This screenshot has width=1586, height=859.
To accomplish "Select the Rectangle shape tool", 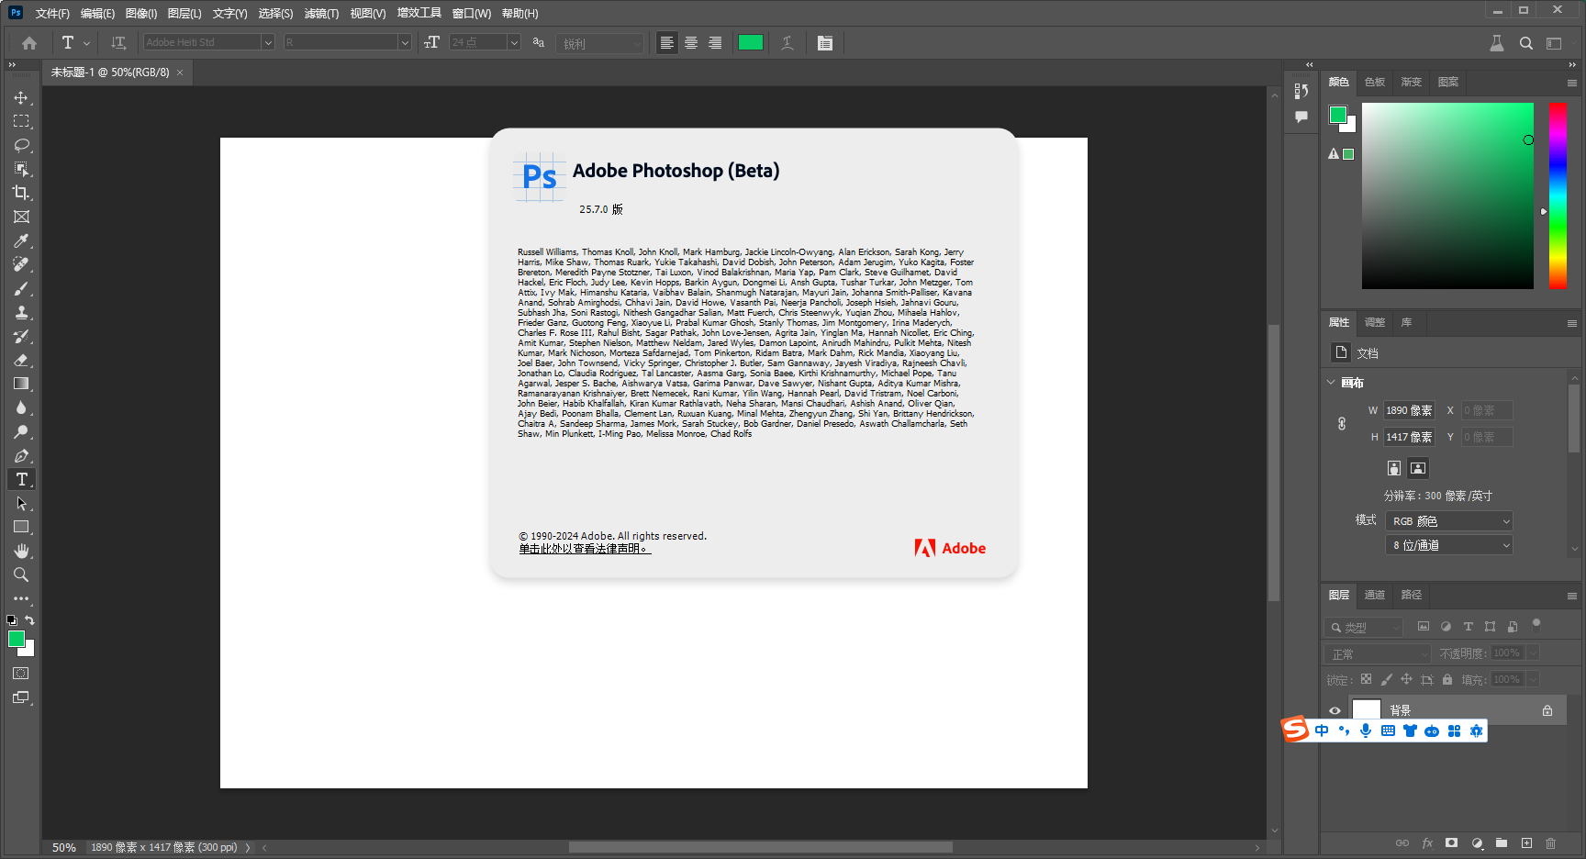I will click(21, 527).
